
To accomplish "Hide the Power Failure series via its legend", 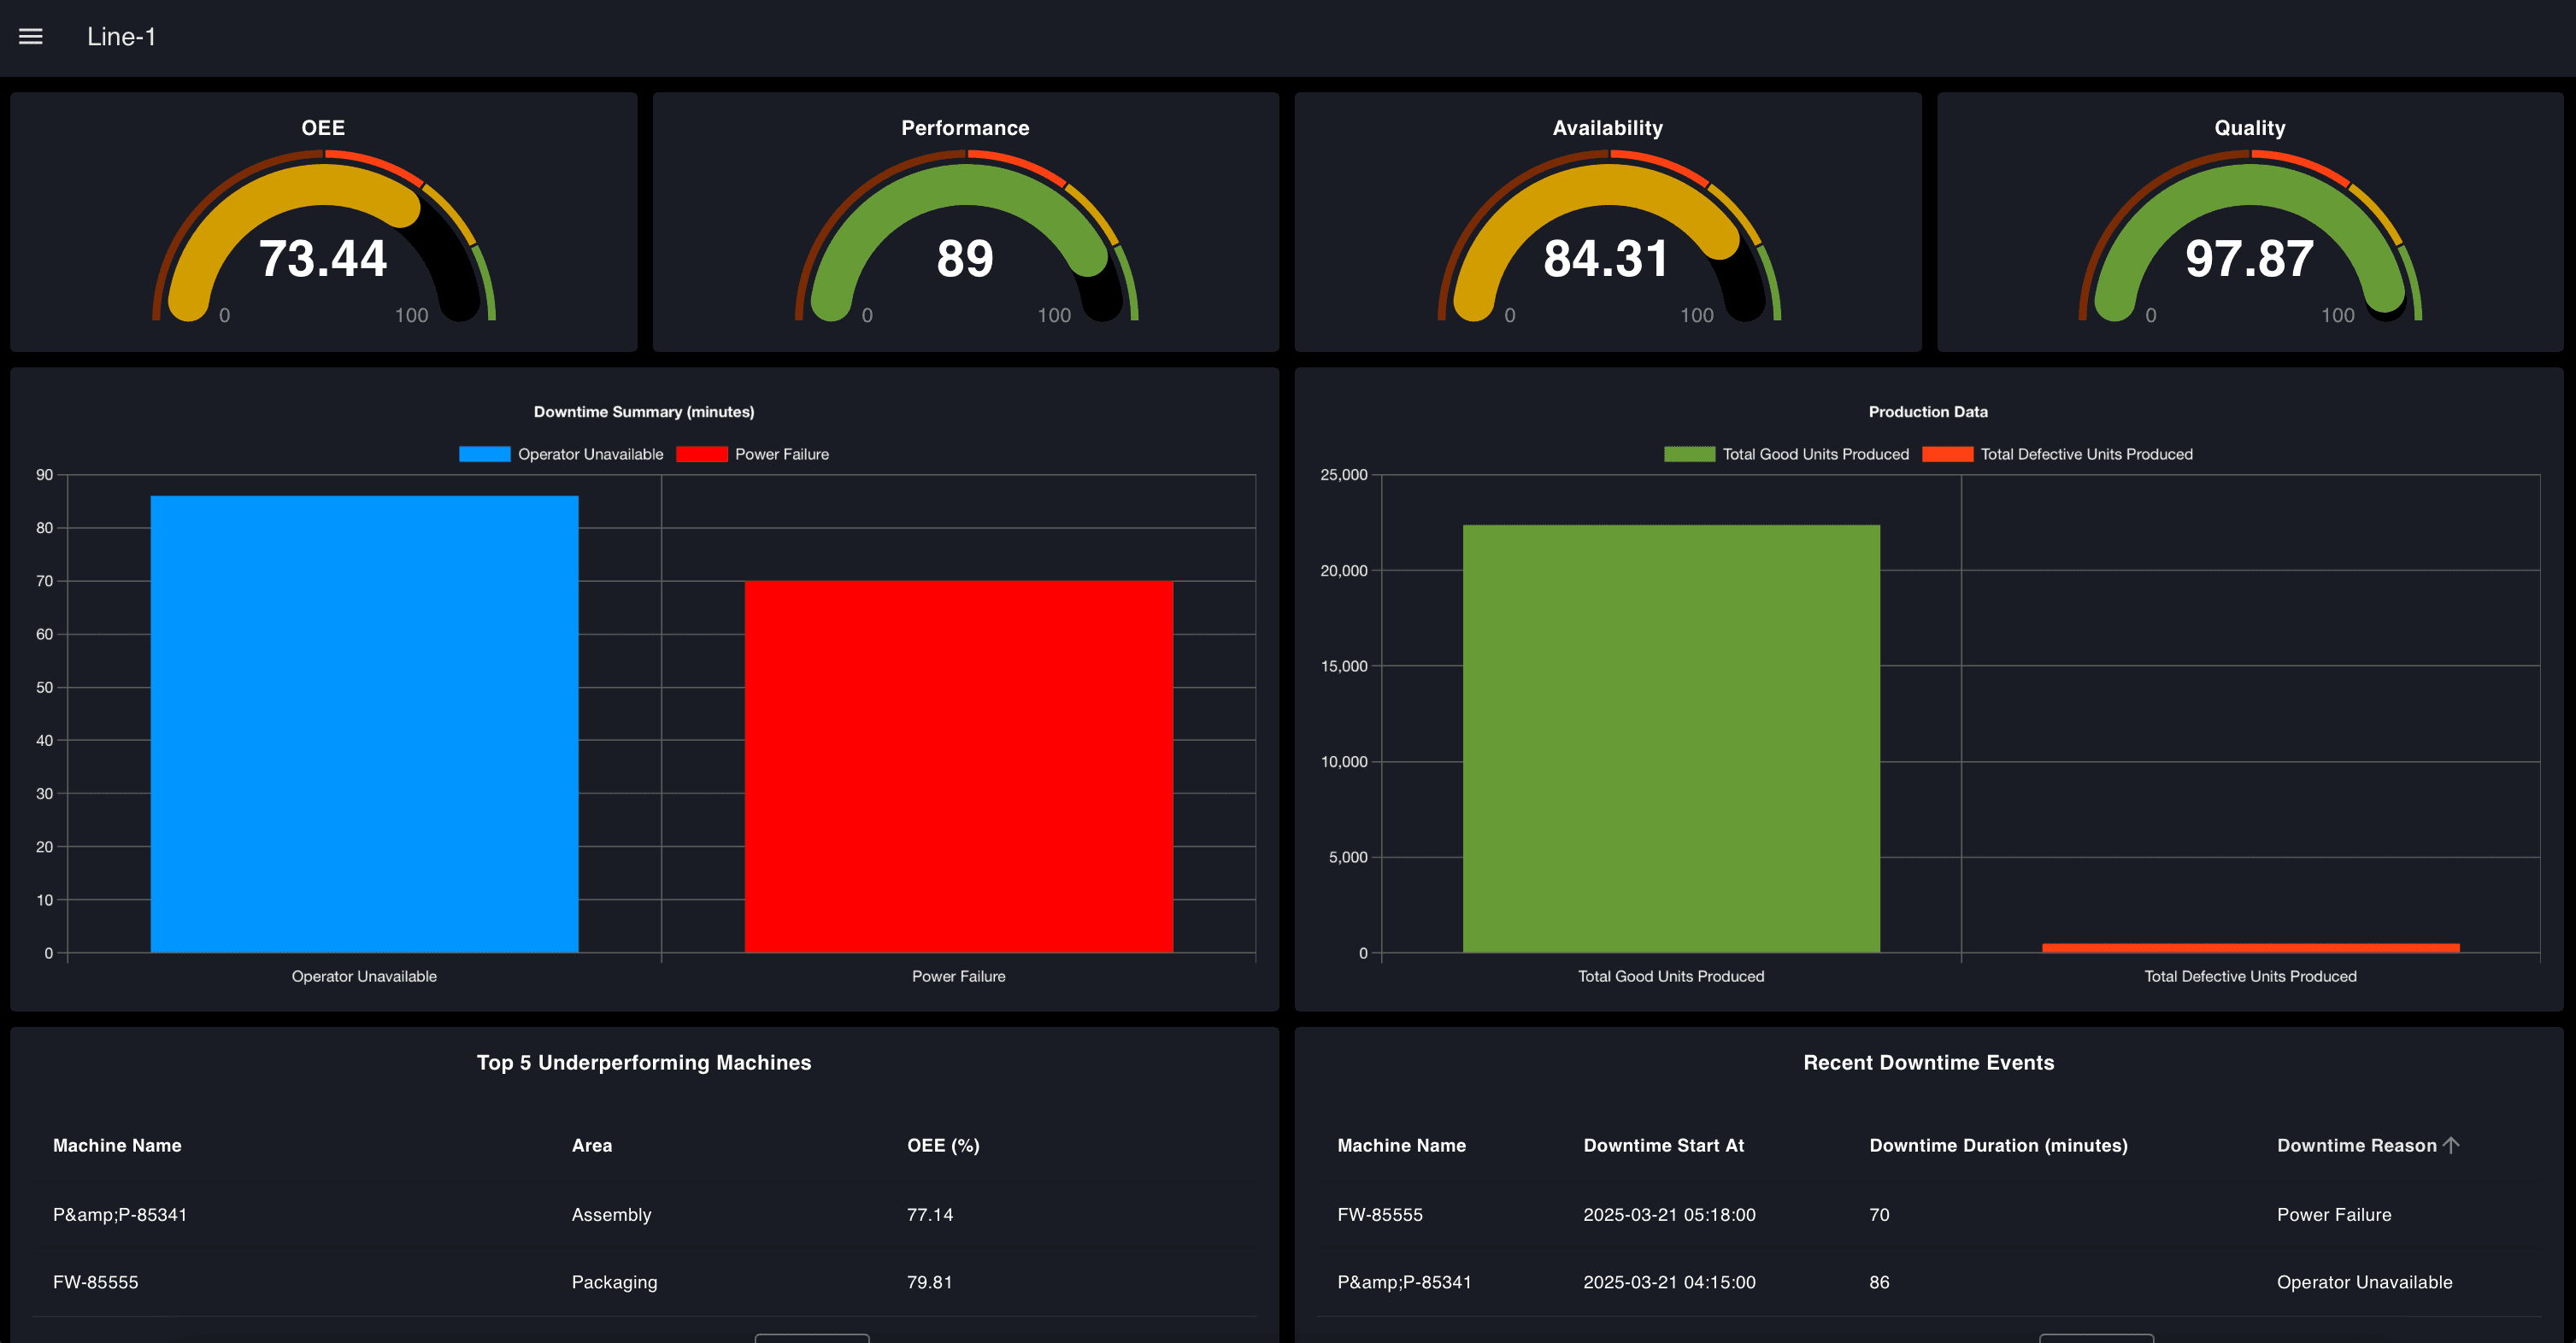I will tap(782, 454).
